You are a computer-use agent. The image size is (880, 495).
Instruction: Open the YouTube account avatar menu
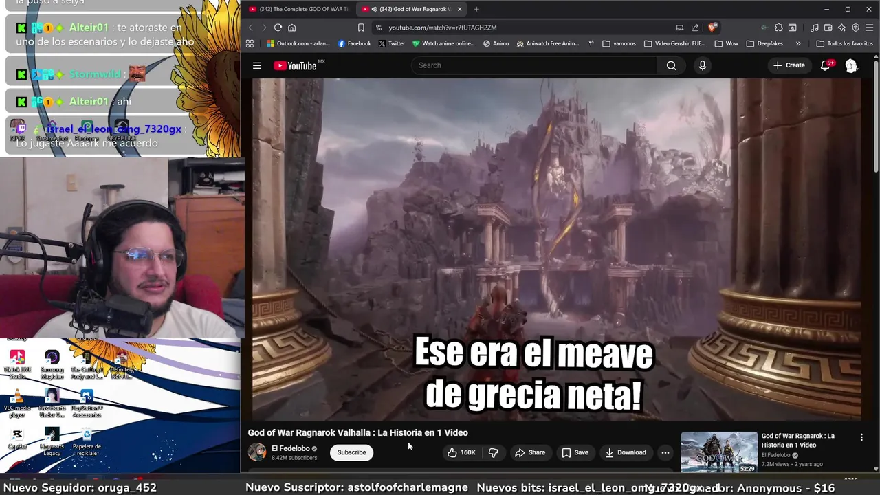(851, 65)
